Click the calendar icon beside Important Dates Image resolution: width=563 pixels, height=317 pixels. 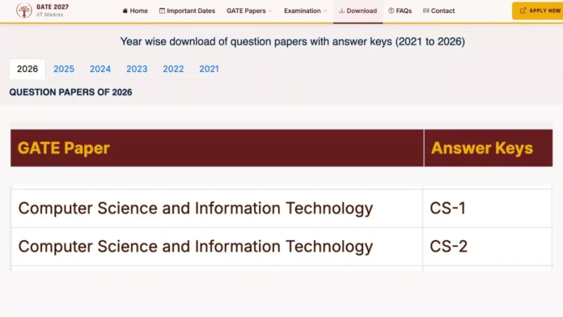point(162,11)
